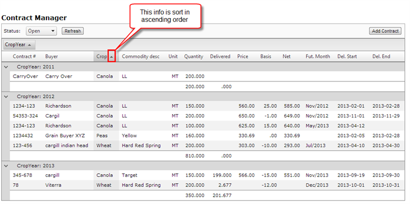Click the May/2013 futures month cell
The width and height of the screenshot is (410, 204).
(x=317, y=126)
